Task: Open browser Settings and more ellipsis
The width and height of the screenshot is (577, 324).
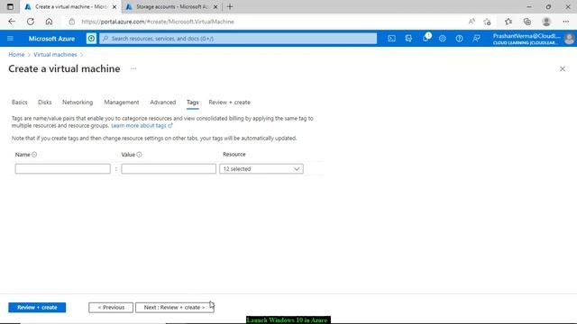Action: pos(566,22)
